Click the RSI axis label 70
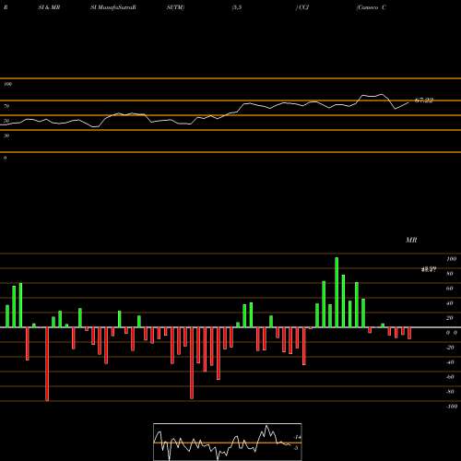 [x=6, y=106]
